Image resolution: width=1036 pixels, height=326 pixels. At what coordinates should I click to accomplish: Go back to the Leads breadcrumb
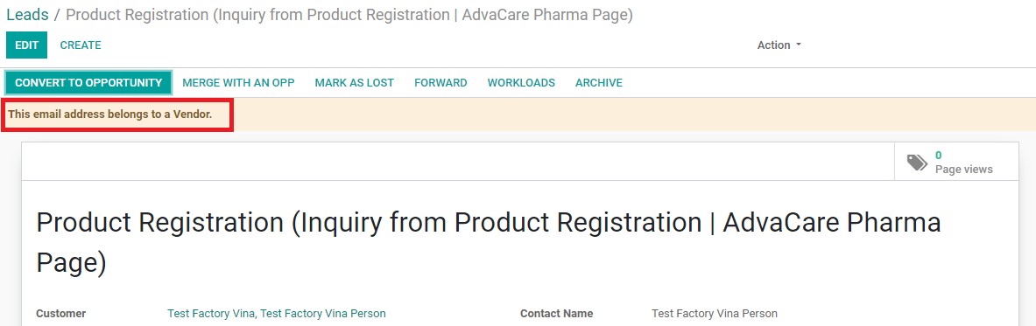click(x=27, y=15)
